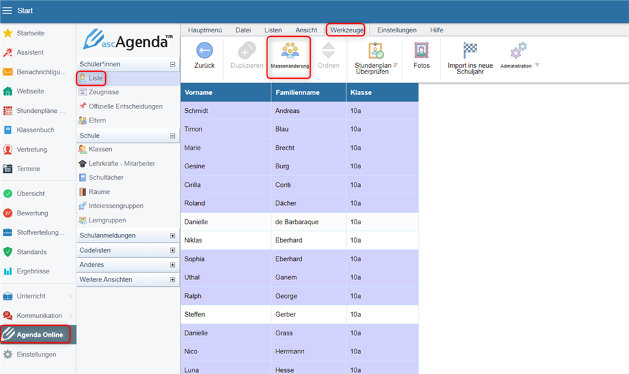629x374 pixels.
Task: Open the Assistent wizard icon
Action: [x=8, y=52]
